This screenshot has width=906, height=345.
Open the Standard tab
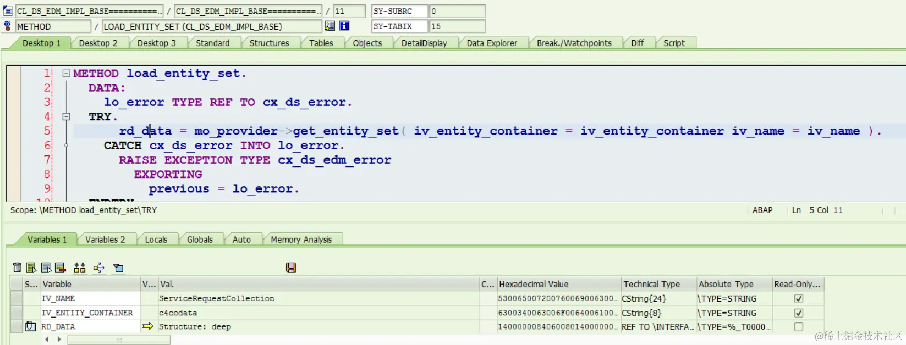[213, 43]
